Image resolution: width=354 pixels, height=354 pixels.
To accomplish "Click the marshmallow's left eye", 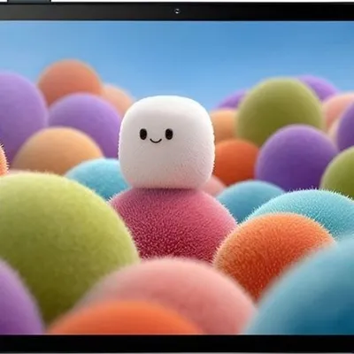I will click(x=143, y=134).
